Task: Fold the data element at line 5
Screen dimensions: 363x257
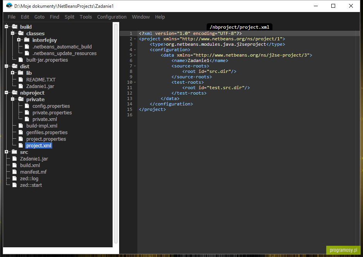Action: (135, 55)
